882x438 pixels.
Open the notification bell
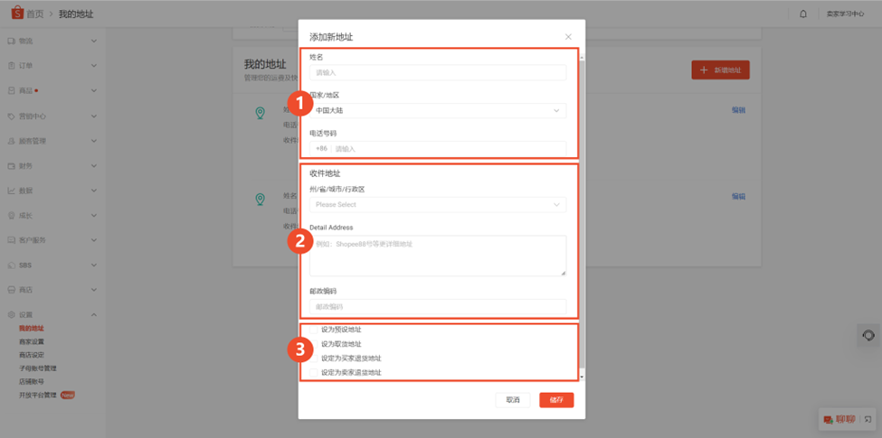pos(803,14)
